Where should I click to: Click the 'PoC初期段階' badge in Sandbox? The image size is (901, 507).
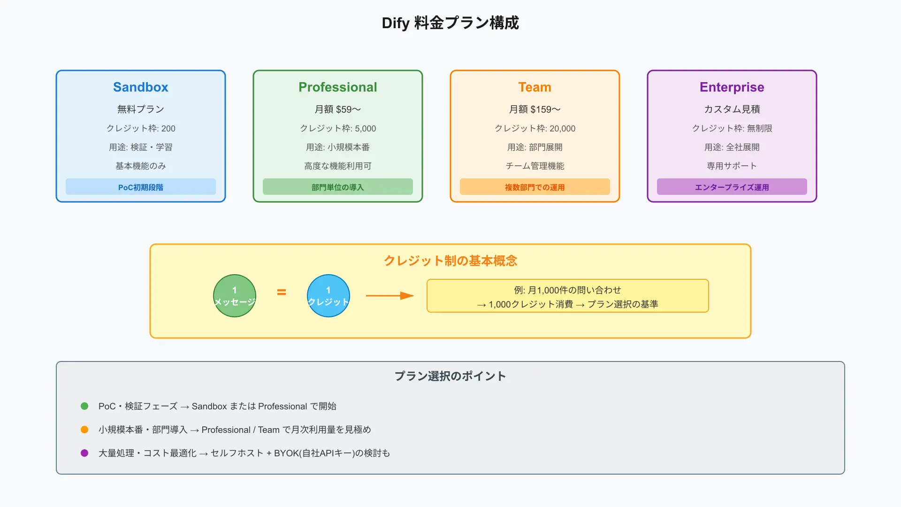pyautogui.click(x=141, y=187)
